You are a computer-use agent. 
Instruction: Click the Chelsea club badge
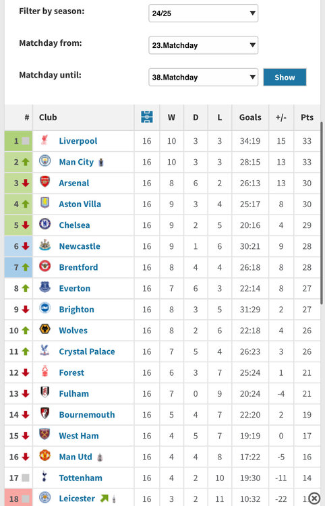[x=45, y=223]
